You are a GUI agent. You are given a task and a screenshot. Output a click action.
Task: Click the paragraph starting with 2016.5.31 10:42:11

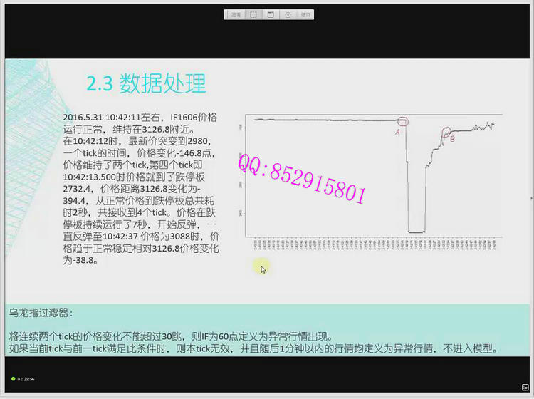[142, 189]
